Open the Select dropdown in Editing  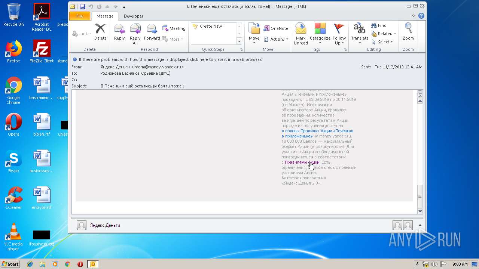[382, 42]
